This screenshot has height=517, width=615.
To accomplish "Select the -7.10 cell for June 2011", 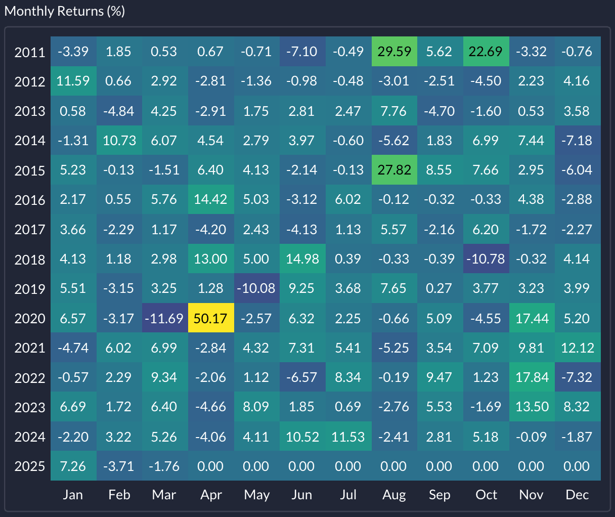I will click(302, 52).
